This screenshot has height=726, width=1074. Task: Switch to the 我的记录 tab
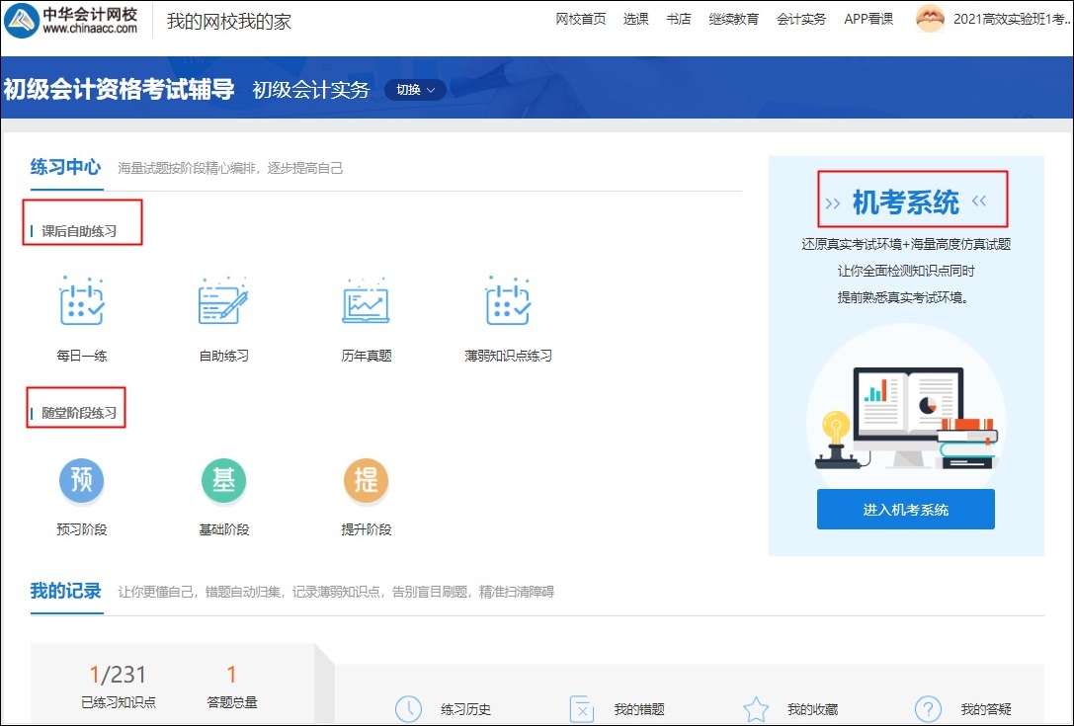point(65,592)
